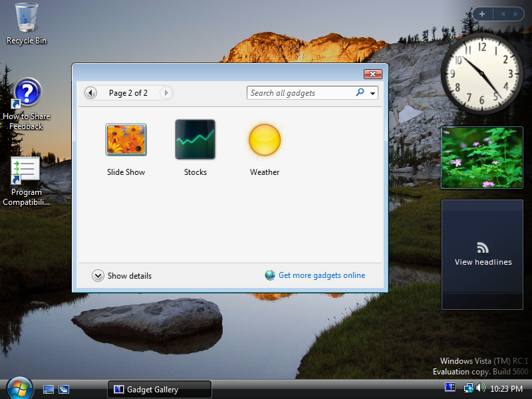Go to next gadget page
Image resolution: width=532 pixels, height=399 pixels.
point(166,92)
